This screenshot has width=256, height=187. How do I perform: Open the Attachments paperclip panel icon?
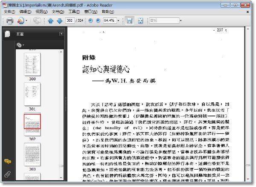coord(7,174)
